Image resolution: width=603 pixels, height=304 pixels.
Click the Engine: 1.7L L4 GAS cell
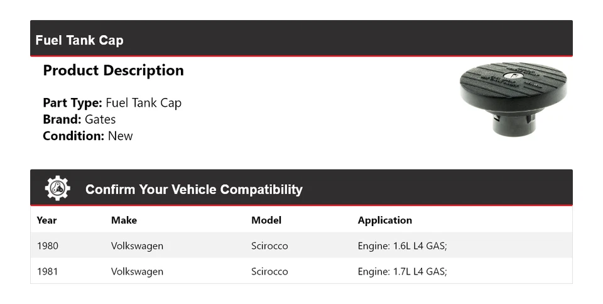(x=402, y=271)
